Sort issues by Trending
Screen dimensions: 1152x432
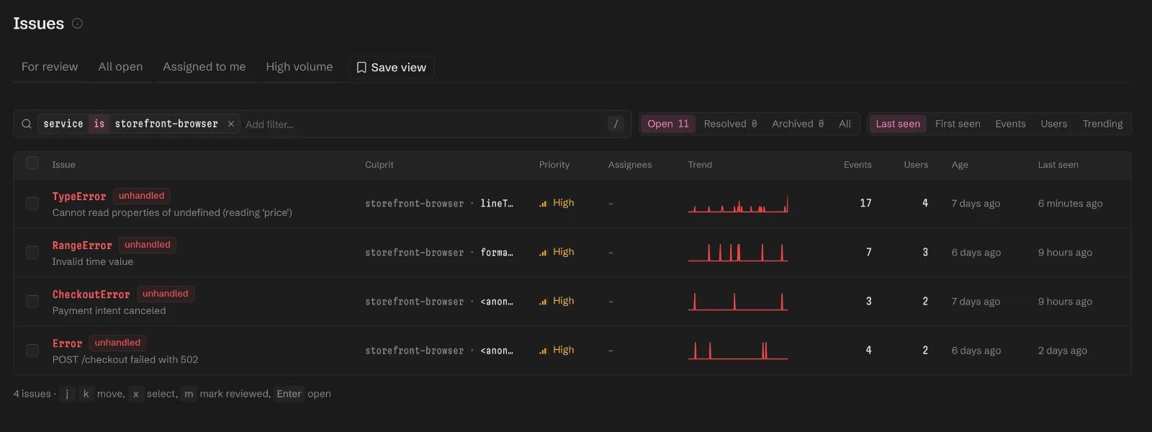pyautogui.click(x=1102, y=124)
